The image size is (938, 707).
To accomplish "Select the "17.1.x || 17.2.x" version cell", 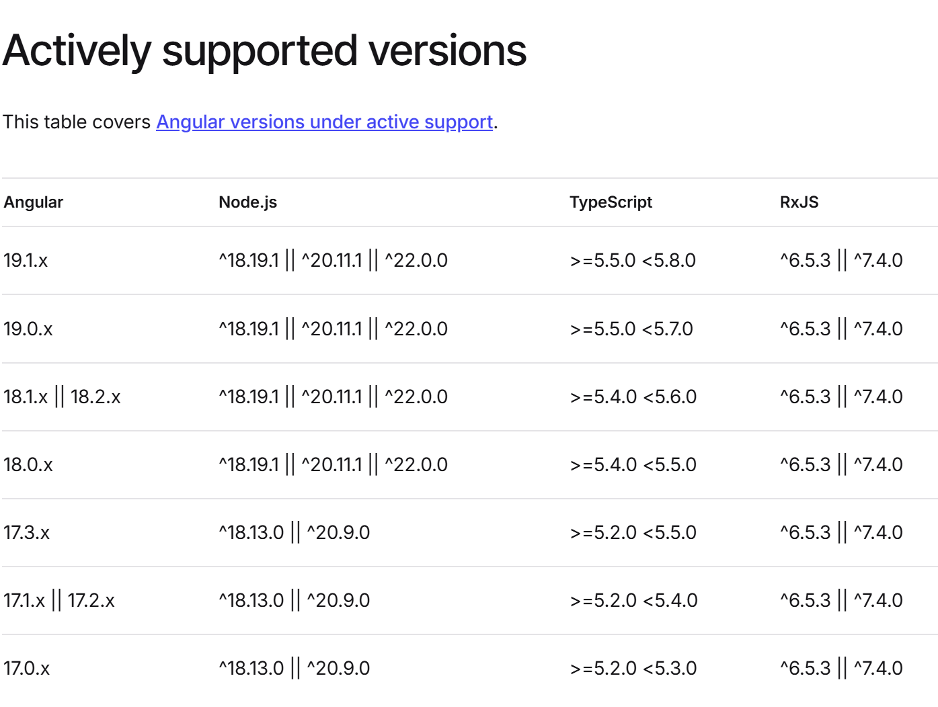I will (x=59, y=601).
